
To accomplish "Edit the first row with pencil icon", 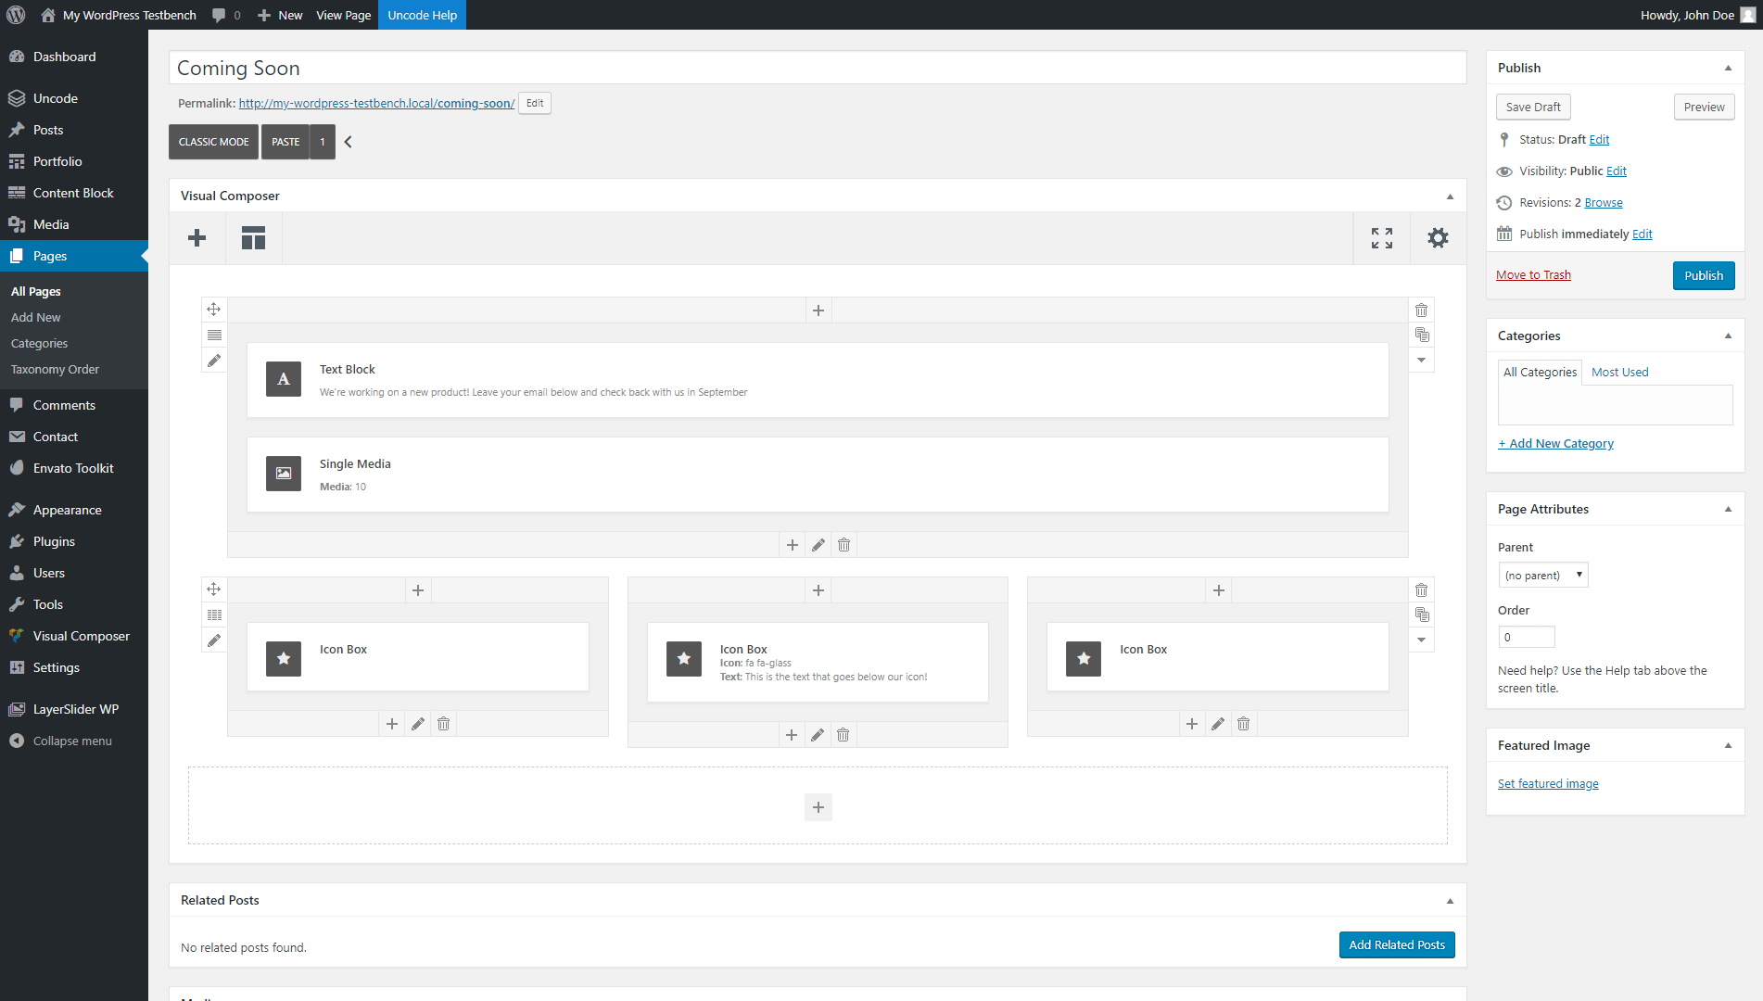I will pos(214,361).
